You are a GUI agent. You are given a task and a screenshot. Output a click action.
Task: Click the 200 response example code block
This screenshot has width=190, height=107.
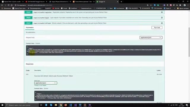94,96
